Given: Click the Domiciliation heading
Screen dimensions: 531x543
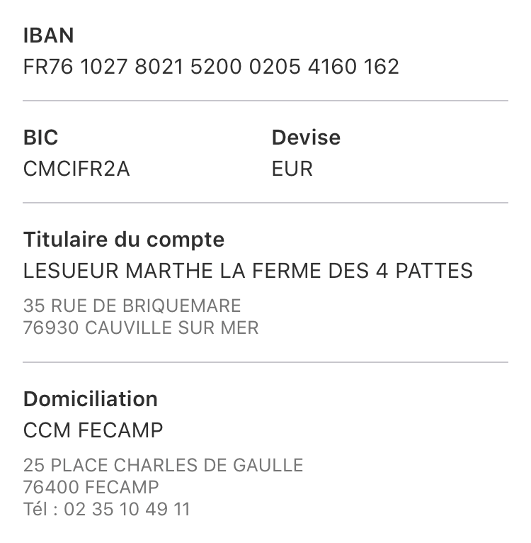Looking at the screenshot, I should pos(91,399).
